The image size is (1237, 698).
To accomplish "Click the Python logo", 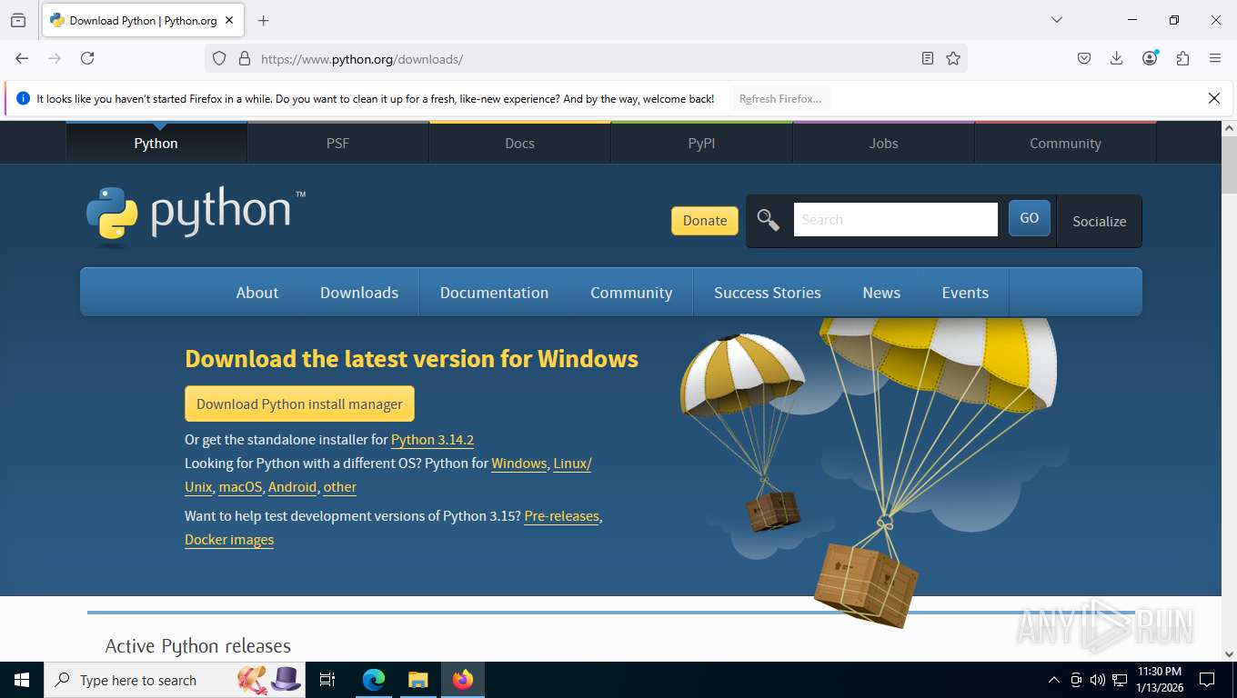I will pyautogui.click(x=196, y=216).
